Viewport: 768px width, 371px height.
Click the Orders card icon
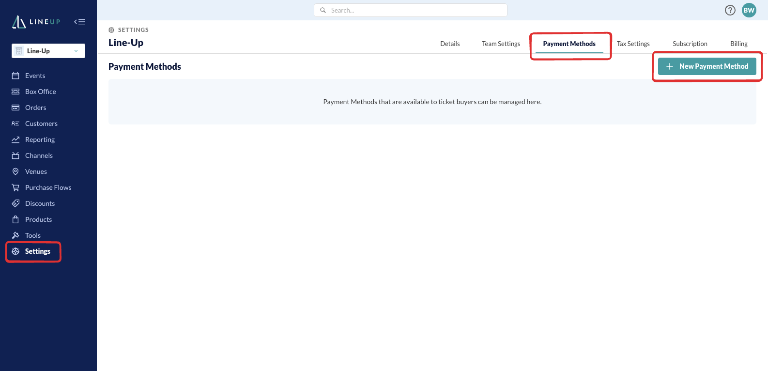click(x=15, y=108)
